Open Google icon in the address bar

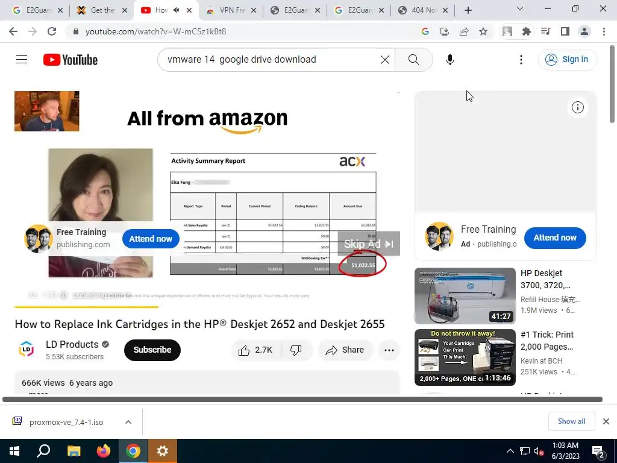point(425,31)
